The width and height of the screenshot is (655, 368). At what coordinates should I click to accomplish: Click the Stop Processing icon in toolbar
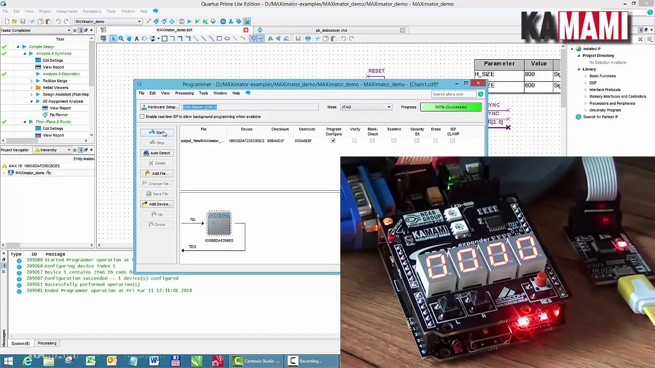182,21
